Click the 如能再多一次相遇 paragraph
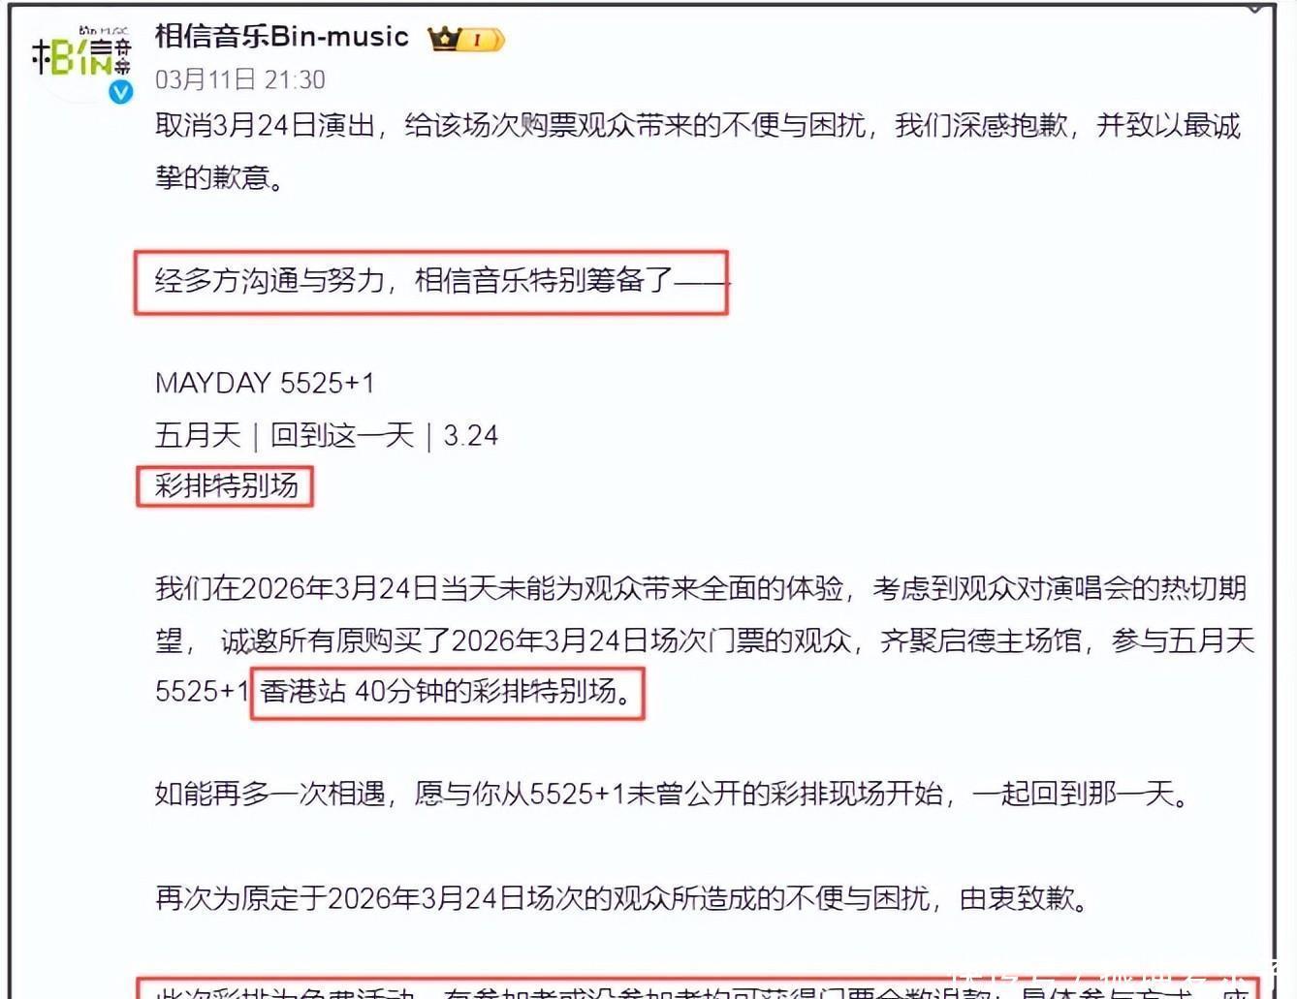Image resolution: width=1297 pixels, height=999 pixels. pyautogui.click(x=673, y=795)
